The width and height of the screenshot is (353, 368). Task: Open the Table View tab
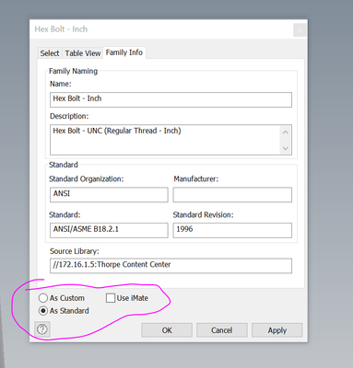(83, 53)
